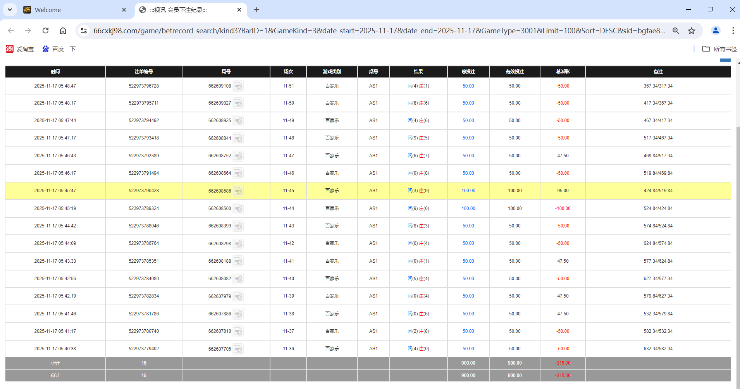The height and width of the screenshot is (389, 740).
Task: Click the URL address bar field
Action: coord(380,31)
